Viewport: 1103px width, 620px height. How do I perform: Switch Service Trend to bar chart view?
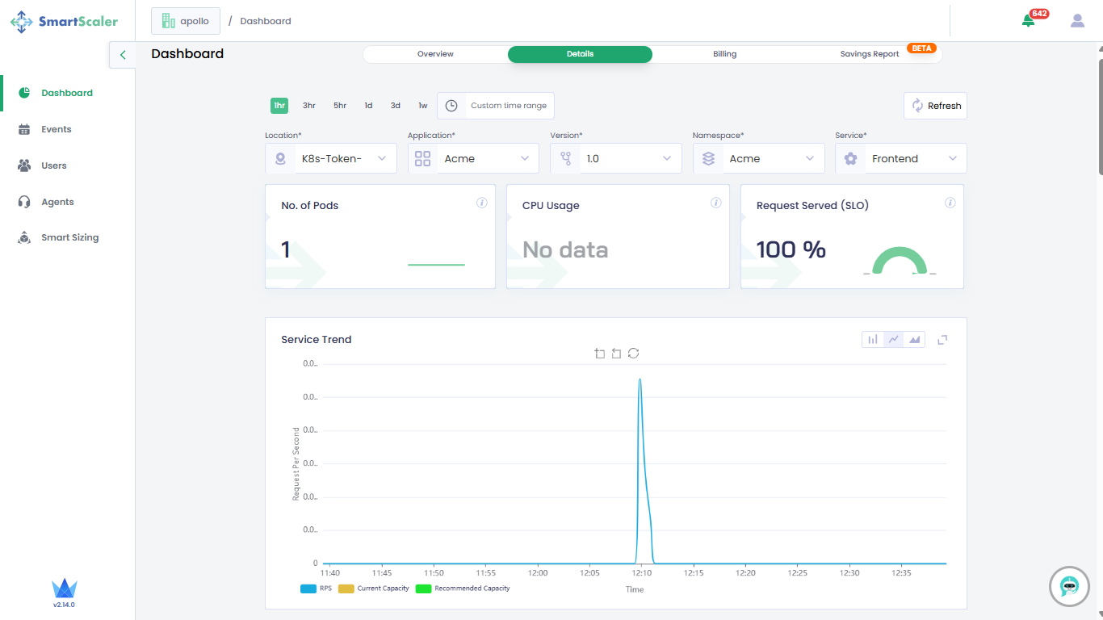873,340
